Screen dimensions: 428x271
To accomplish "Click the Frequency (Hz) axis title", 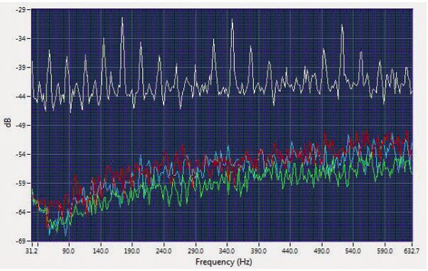I will tap(223, 262).
